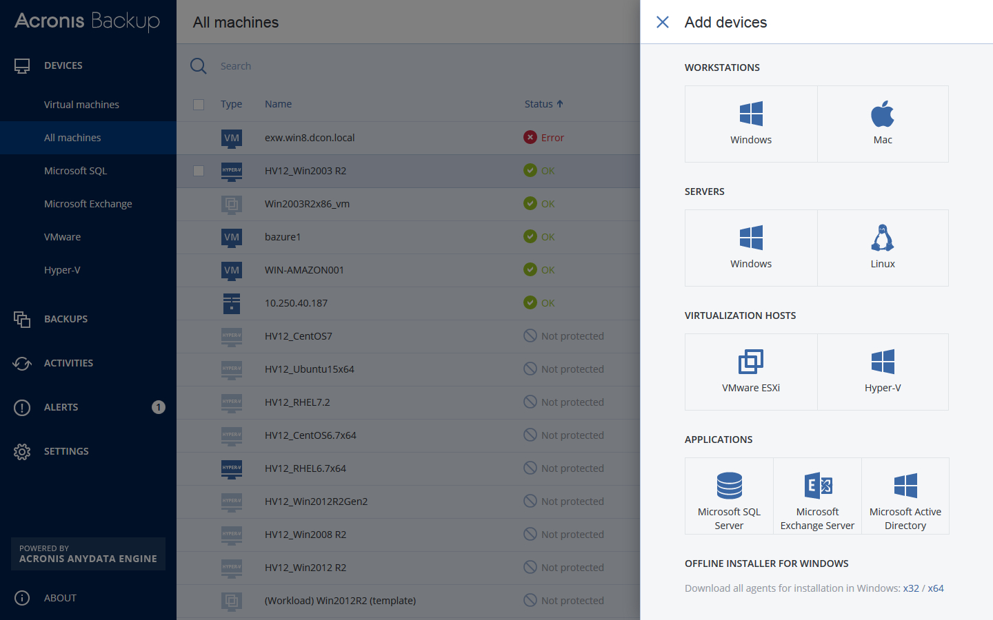Select Microsoft SQL Server application
This screenshot has height=620, width=993.
[729, 496]
